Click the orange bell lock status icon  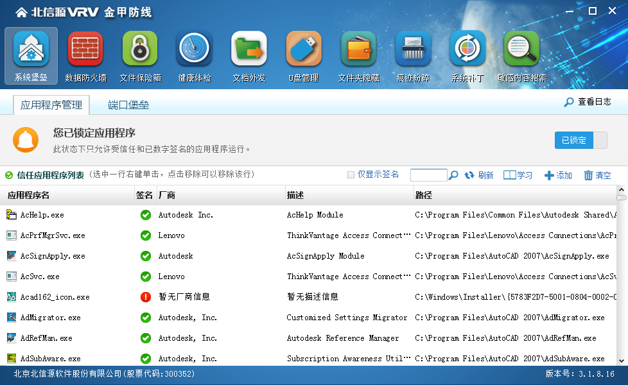click(26, 140)
